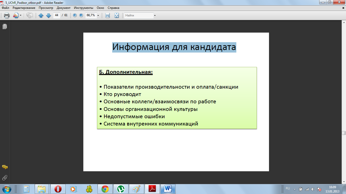Screen dimensions: 346x194
Task: Print the document with the printer icon
Action: (7, 15)
